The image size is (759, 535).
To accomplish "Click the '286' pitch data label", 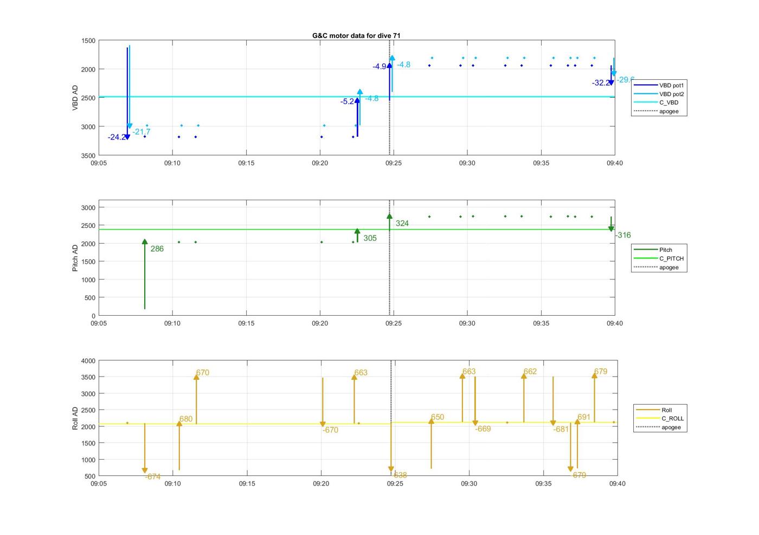I will pyautogui.click(x=157, y=249).
